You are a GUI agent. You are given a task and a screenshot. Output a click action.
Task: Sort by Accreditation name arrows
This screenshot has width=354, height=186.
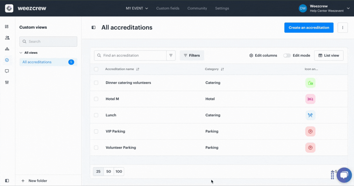tap(138, 69)
